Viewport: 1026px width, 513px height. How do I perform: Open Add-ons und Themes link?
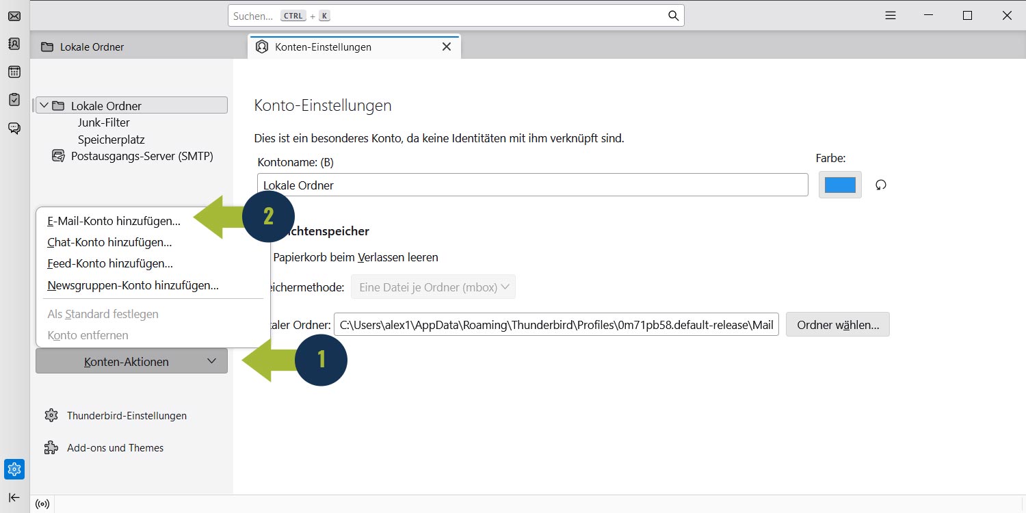click(115, 447)
